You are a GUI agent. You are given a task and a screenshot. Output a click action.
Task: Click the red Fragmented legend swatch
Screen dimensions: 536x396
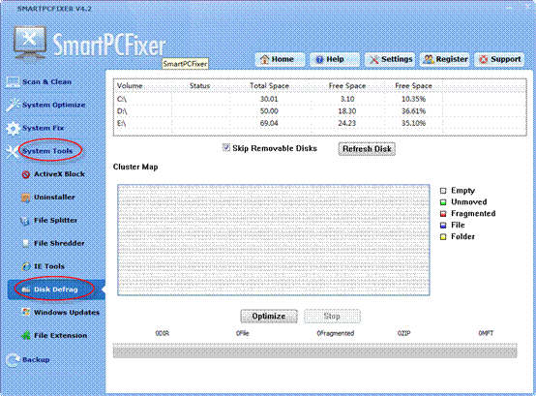(x=443, y=214)
